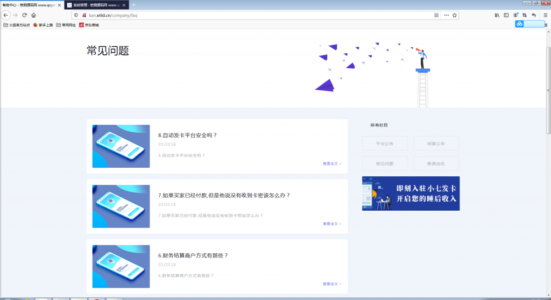Bookmark this page with the star icon

(x=455, y=15)
